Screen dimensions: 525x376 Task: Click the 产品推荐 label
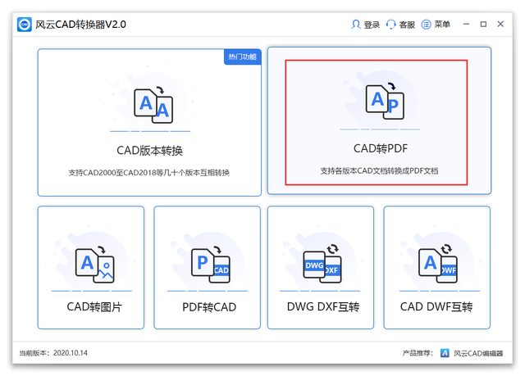click(x=418, y=353)
